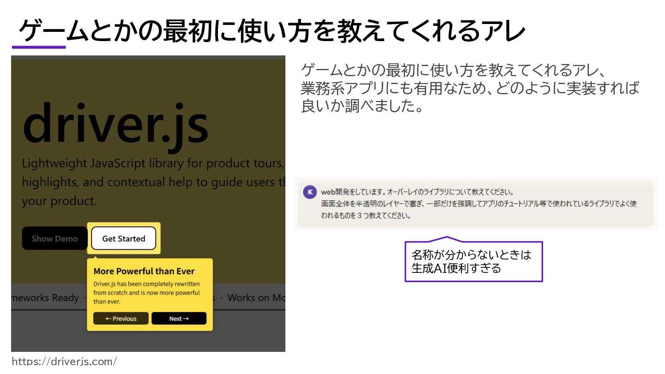This screenshot has width=665, height=374.
Task: Click the popover text Driver.js has been completely rewritten
Action: tap(146, 293)
